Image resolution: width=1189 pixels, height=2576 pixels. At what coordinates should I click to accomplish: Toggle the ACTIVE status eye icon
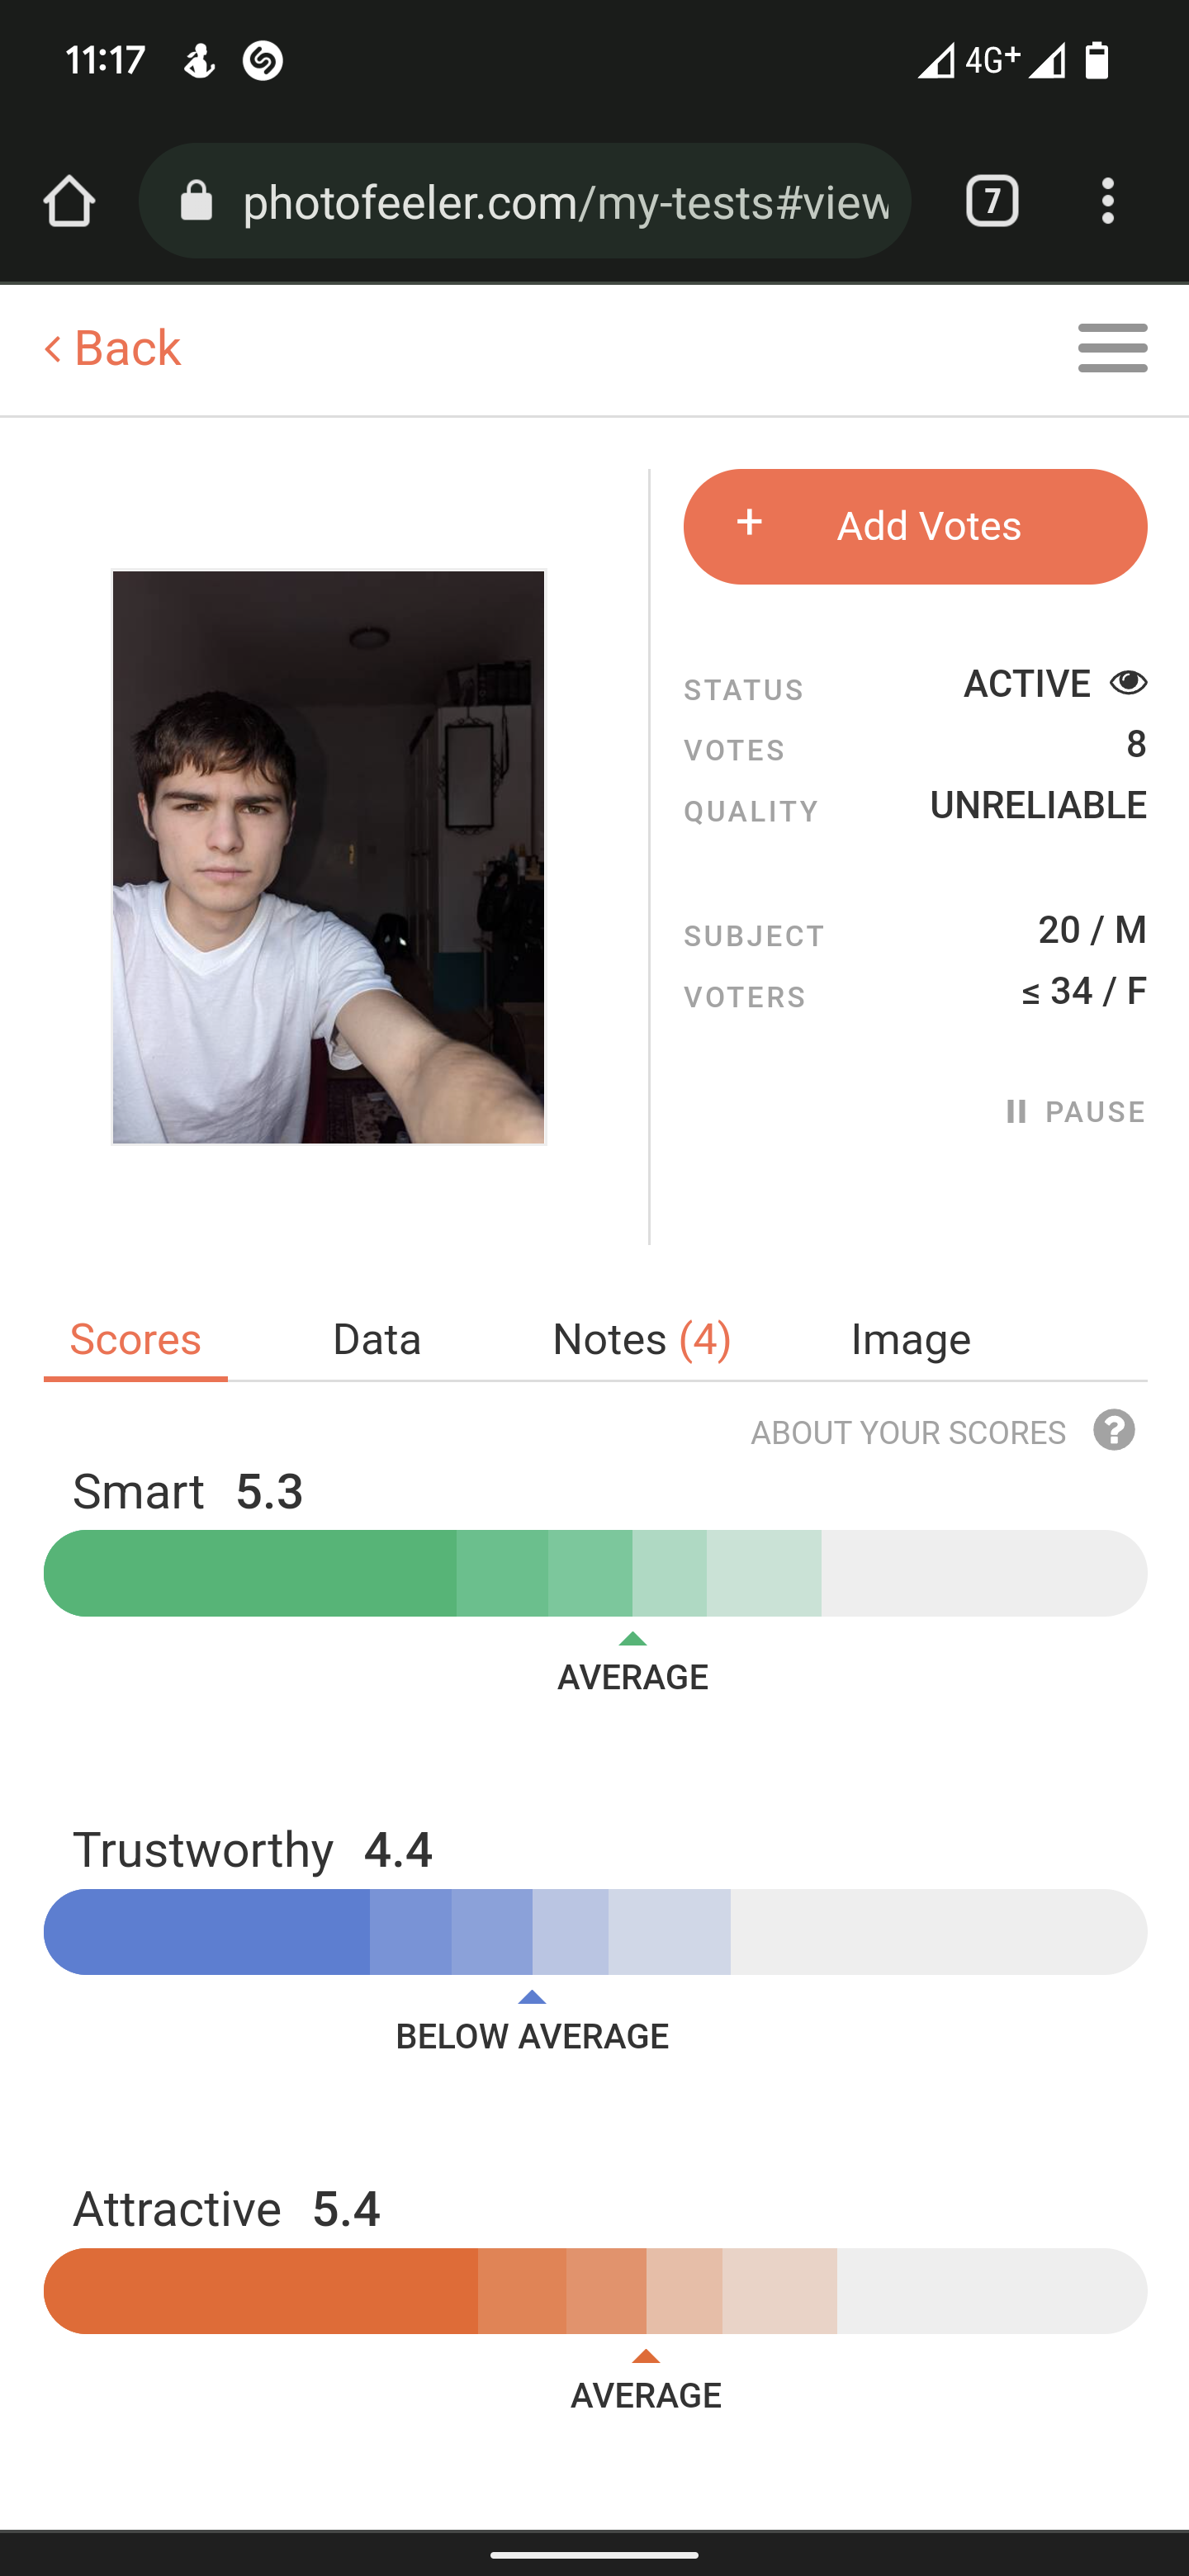(x=1128, y=683)
